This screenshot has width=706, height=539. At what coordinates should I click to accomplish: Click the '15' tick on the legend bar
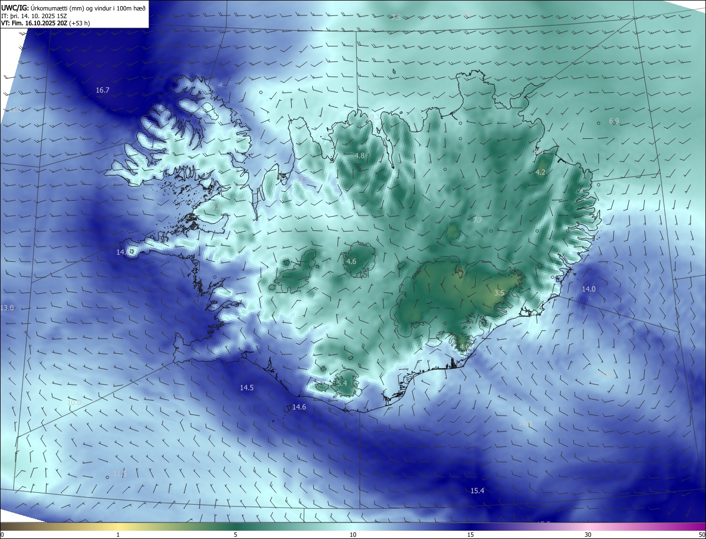[470, 535]
